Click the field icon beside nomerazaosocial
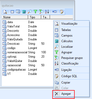 5,53
